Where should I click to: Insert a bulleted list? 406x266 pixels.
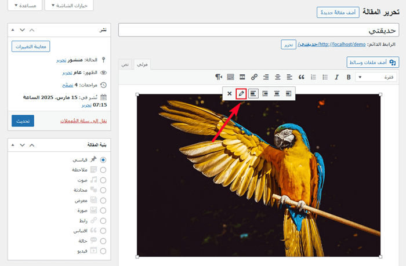click(325, 77)
